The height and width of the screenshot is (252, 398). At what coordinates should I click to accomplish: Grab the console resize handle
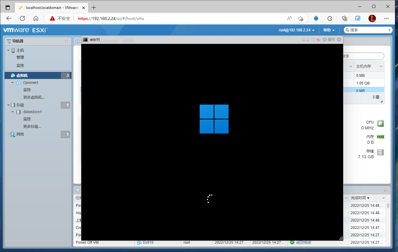(x=341, y=238)
